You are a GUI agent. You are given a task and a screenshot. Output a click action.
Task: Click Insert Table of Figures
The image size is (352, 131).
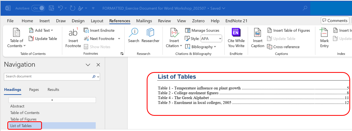[x=289, y=30]
